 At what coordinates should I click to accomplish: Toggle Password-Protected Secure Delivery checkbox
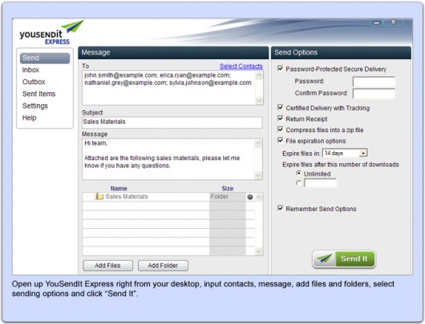tap(281, 69)
